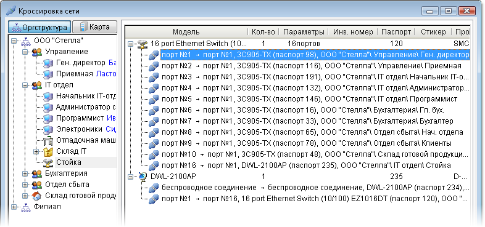The image size is (485, 227).
Task: Expand the Филиал tree node
Action: (14, 207)
